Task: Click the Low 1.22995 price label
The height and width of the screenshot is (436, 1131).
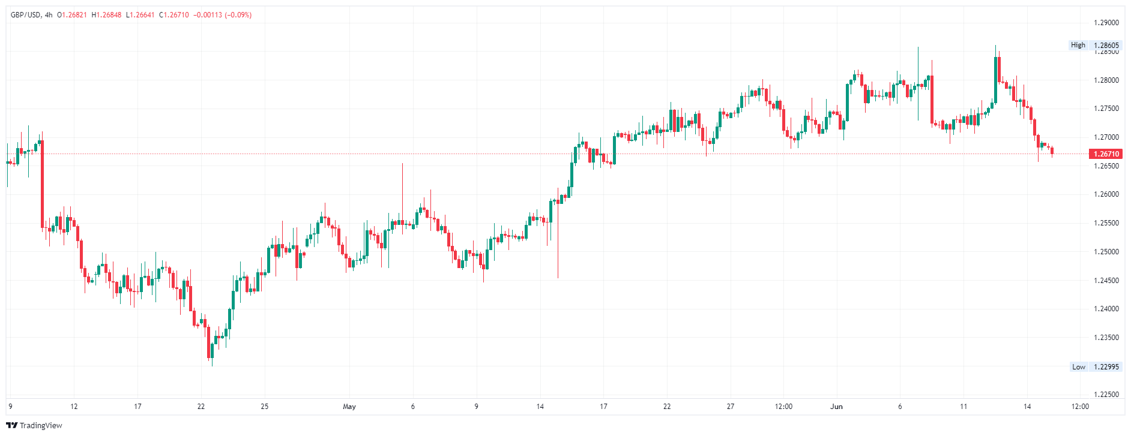Action: [x=1095, y=366]
